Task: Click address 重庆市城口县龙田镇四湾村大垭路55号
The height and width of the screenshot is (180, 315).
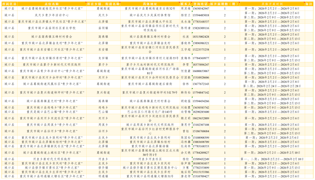Action: click(150, 58)
